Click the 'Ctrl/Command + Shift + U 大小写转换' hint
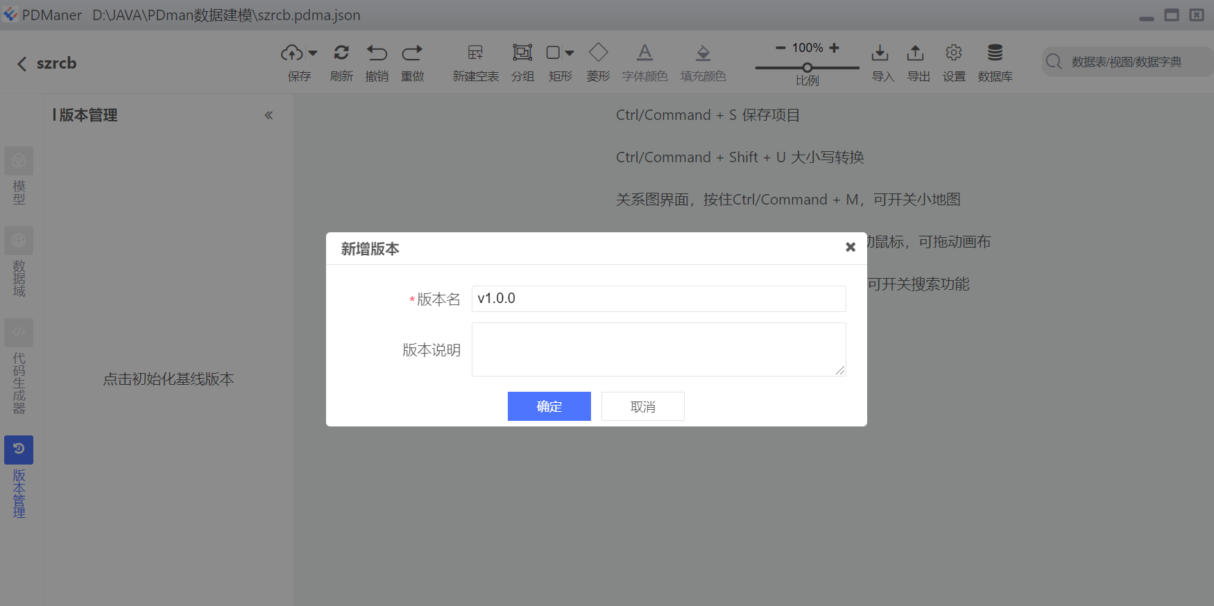The width and height of the screenshot is (1214, 606). click(740, 157)
